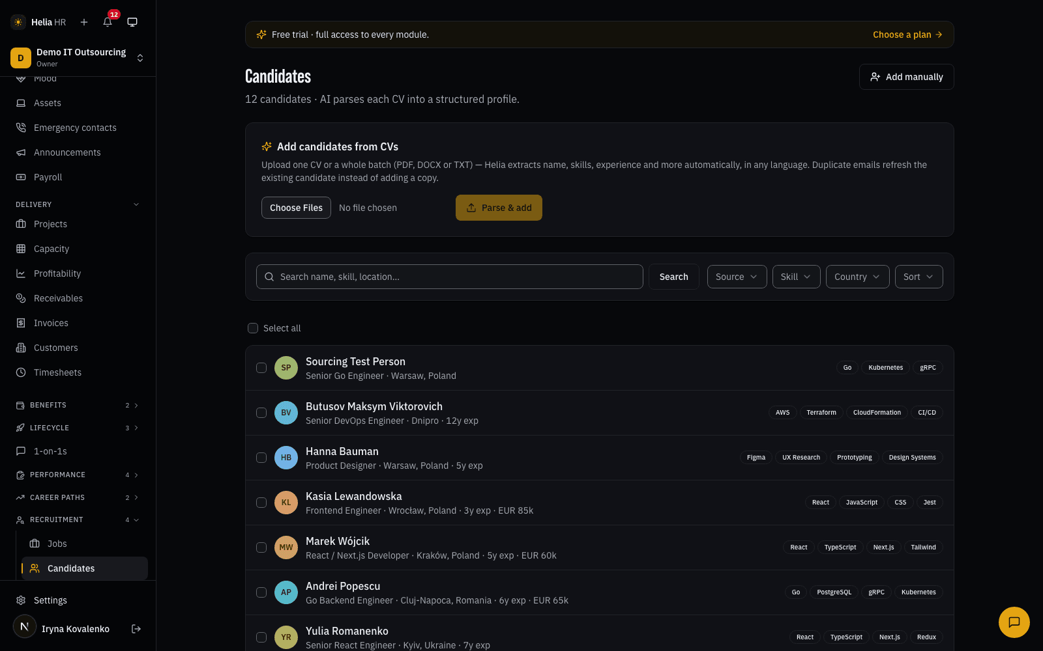Open the Country filter dropdown
This screenshot has height=651, width=1043.
[857, 277]
